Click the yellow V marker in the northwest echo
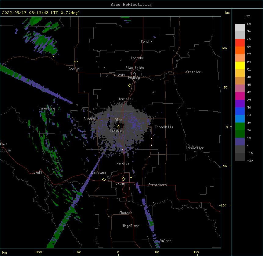Screen dimensions: 263x256 [53, 56]
